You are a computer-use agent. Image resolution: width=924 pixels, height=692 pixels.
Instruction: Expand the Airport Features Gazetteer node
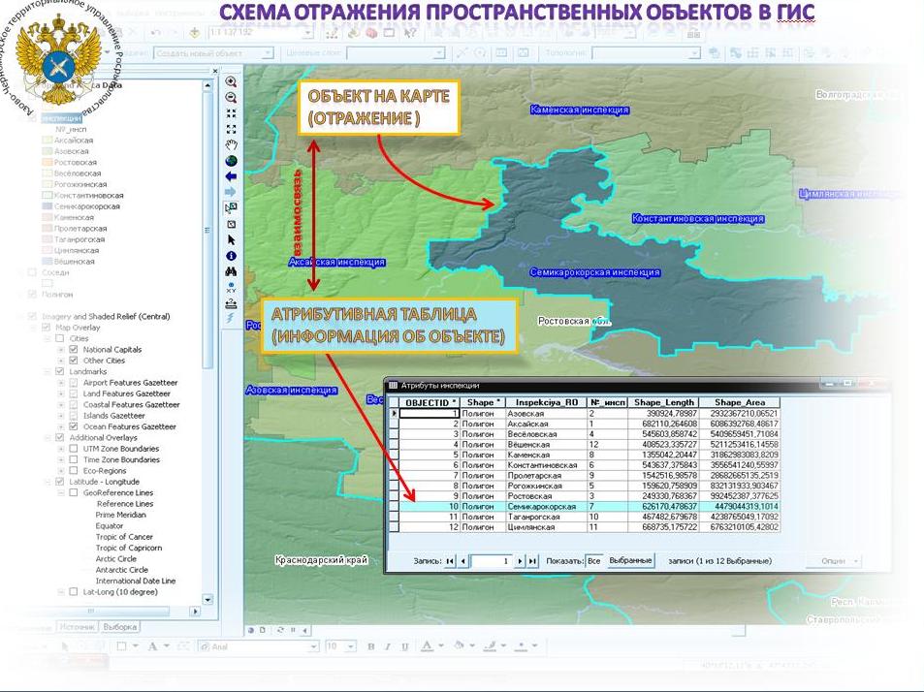coord(61,383)
